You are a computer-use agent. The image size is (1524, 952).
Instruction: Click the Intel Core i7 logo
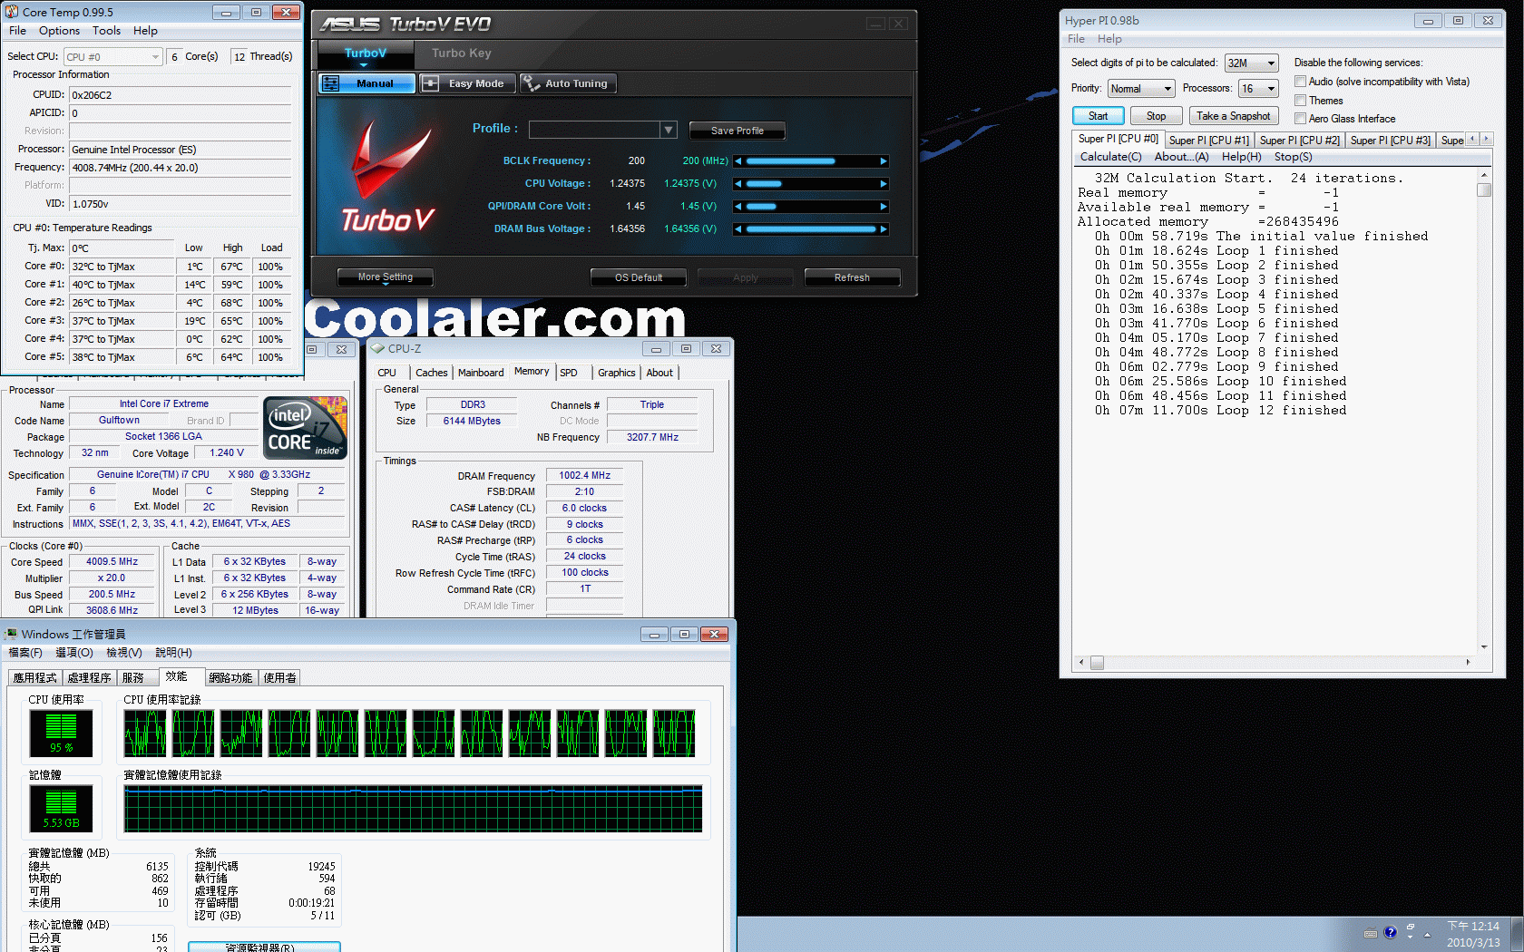pos(306,427)
